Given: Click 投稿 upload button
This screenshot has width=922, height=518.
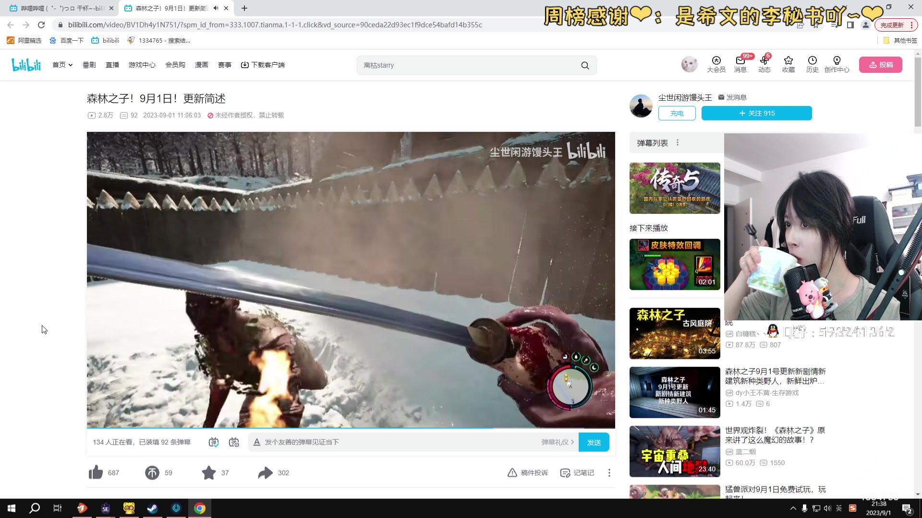Looking at the screenshot, I should tap(881, 65).
